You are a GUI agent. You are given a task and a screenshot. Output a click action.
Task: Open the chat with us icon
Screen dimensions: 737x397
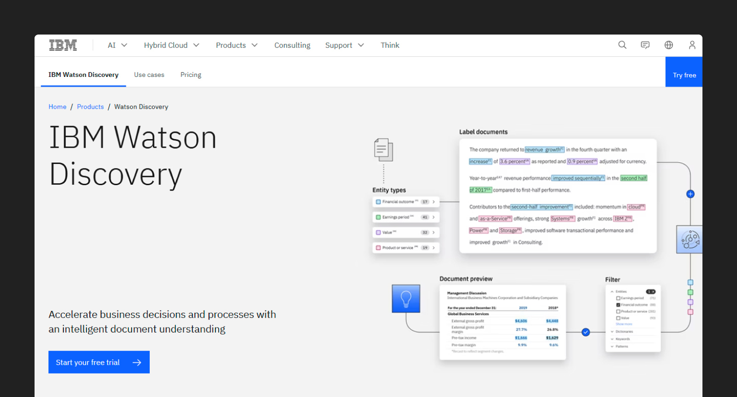(645, 45)
